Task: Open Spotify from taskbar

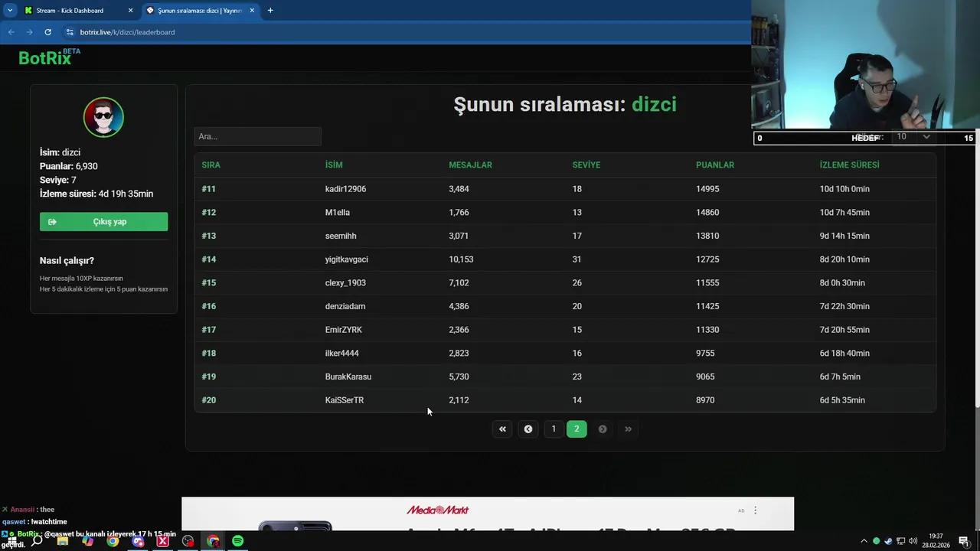Action: click(238, 541)
